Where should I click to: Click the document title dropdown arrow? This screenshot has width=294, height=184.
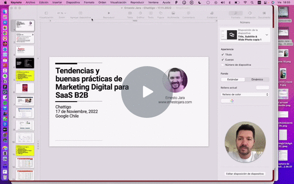pyautogui.click(x=121, y=8)
